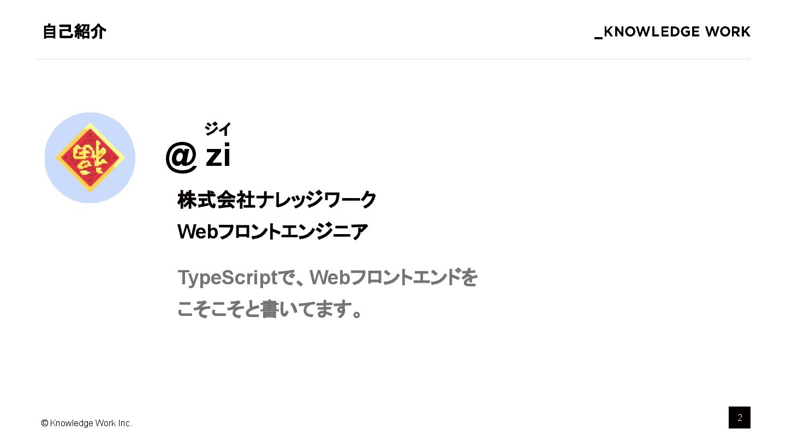Select the 自己紹介 slide heading
The image size is (786, 442).
click(74, 32)
